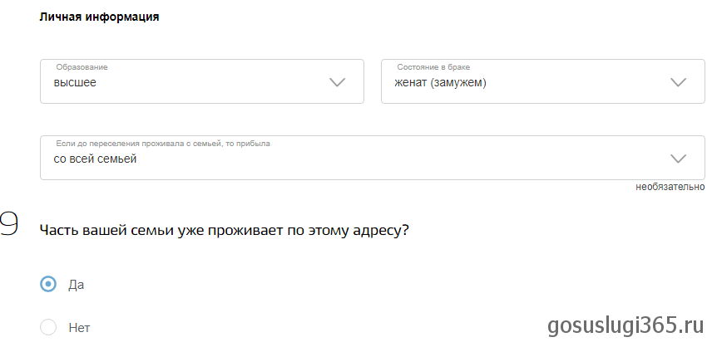Click the chevron in Состояние в браке field
Image resolution: width=712 pixels, height=347 pixels.
click(x=678, y=82)
